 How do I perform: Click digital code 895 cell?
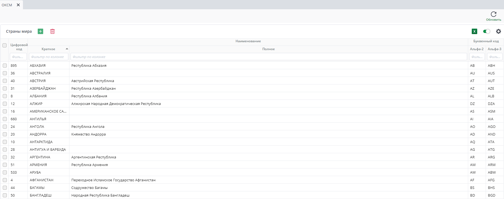point(18,65)
